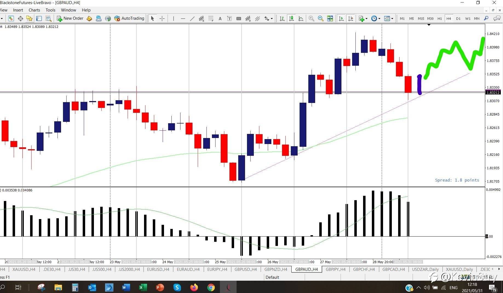Viewport: 503px width, 293px height.
Task: Open the indicators list icon
Action: (361, 18)
